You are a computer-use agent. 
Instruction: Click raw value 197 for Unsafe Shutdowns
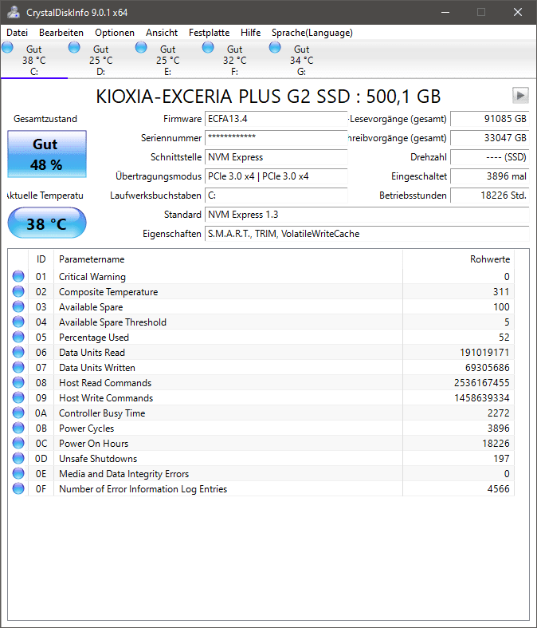(501, 459)
